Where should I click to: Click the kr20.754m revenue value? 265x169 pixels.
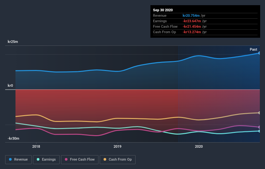191,15
